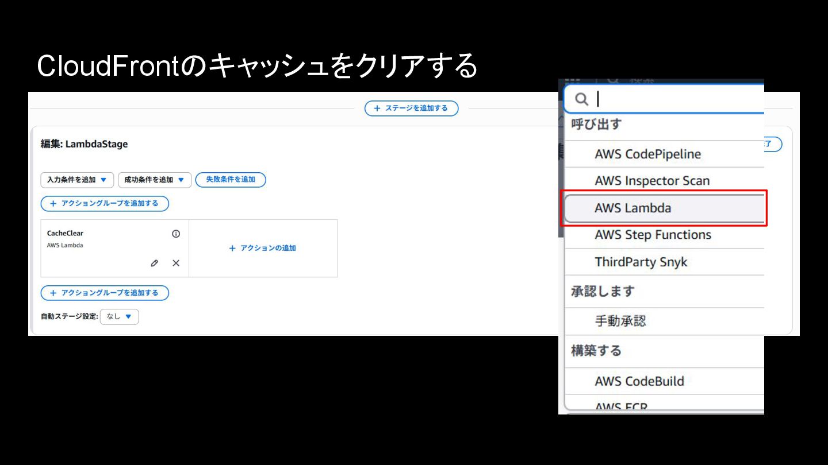This screenshot has height=465, width=828.
Task: Click 編集: LambdaStage heading
Action: coord(84,144)
